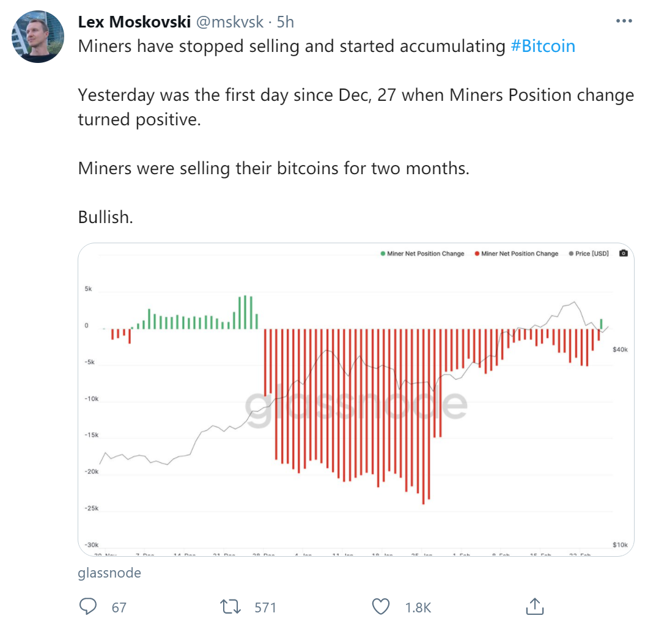View the 571 retweets count
645x624 pixels.
pyautogui.click(x=265, y=607)
